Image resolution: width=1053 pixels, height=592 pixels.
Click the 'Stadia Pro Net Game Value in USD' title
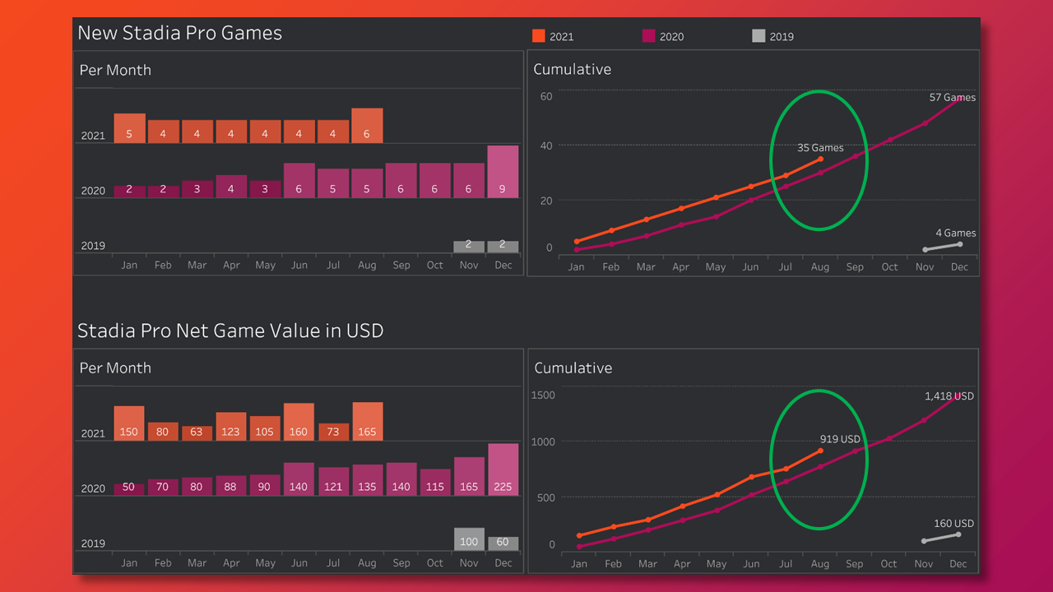click(230, 331)
